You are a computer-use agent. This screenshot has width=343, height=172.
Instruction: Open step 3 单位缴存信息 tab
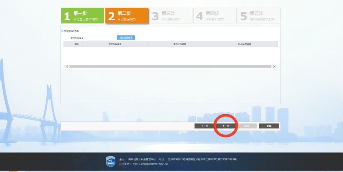click(x=171, y=16)
